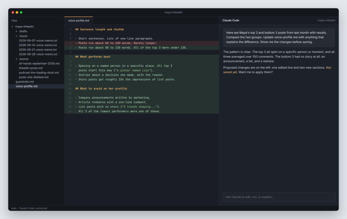The width and height of the screenshot is (347, 219).
Task: Click the 'Not saved yet.' text in chat
Action: point(277,70)
